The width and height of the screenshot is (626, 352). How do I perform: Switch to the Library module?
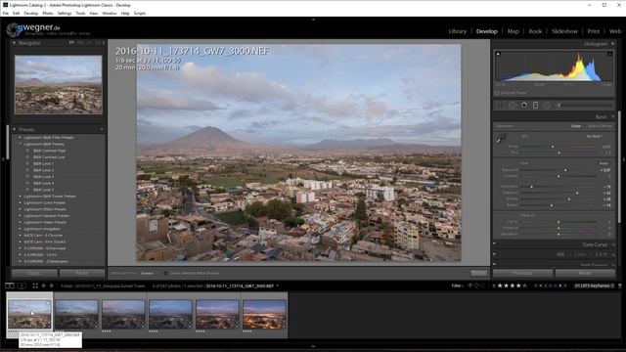point(457,31)
